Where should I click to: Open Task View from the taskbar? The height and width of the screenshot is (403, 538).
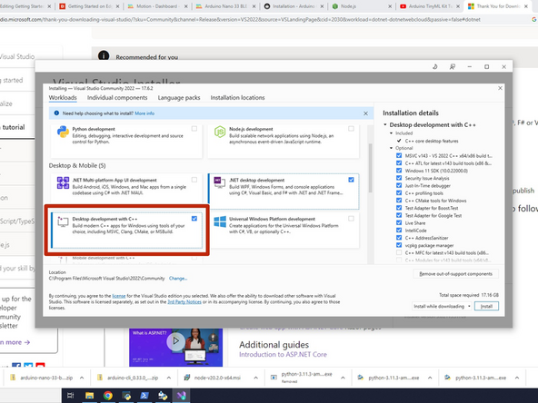point(70,396)
